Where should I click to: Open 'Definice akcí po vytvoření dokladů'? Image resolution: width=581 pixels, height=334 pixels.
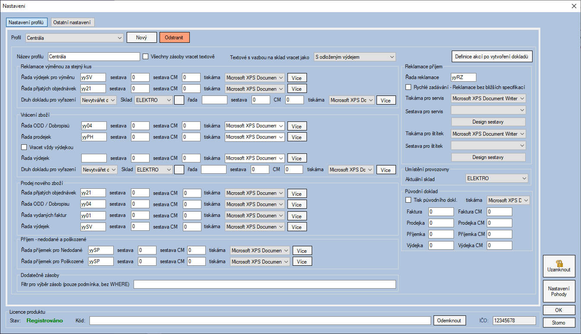point(492,57)
